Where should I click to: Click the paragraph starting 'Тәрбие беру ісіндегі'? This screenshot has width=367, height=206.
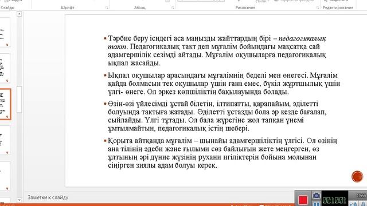pyautogui.click(x=217, y=51)
